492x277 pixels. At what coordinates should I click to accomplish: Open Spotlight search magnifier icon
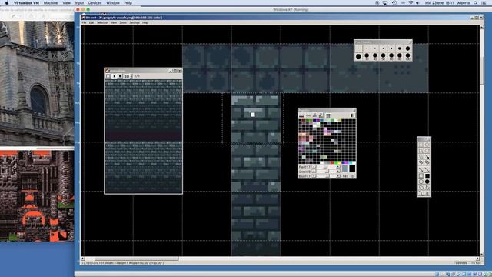[476, 3]
